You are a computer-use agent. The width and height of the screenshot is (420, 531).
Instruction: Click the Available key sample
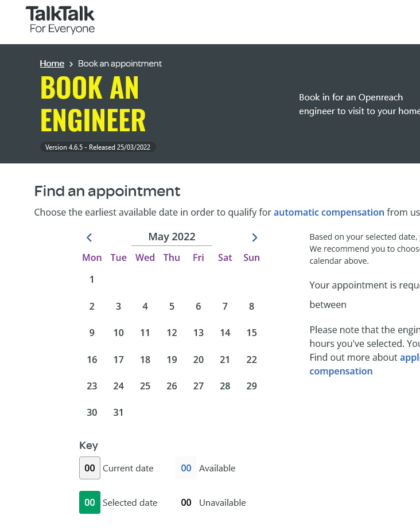click(x=186, y=468)
